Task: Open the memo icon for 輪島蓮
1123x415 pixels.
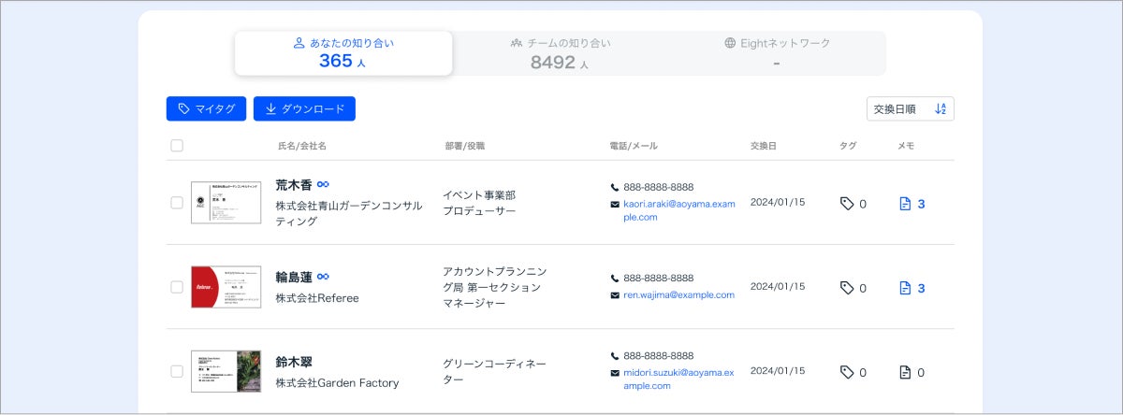Action: coord(905,288)
